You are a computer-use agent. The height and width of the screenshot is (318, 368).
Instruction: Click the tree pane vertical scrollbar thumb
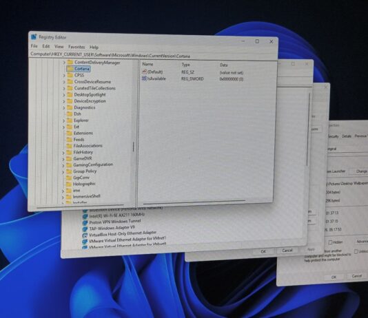click(x=133, y=147)
